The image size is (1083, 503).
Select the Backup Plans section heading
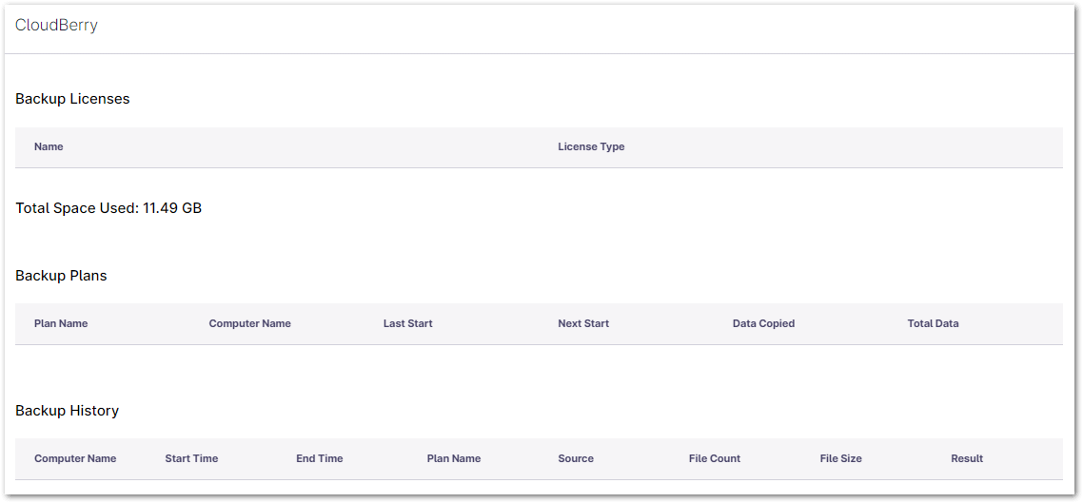(61, 276)
